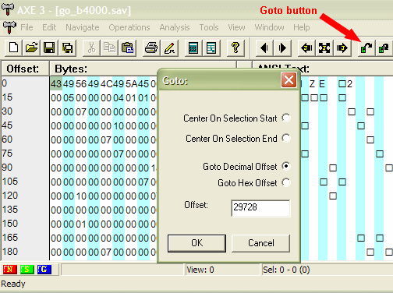Screen dimensions: 393x293
Task: Open the Navigate menu
Action: (x=83, y=27)
